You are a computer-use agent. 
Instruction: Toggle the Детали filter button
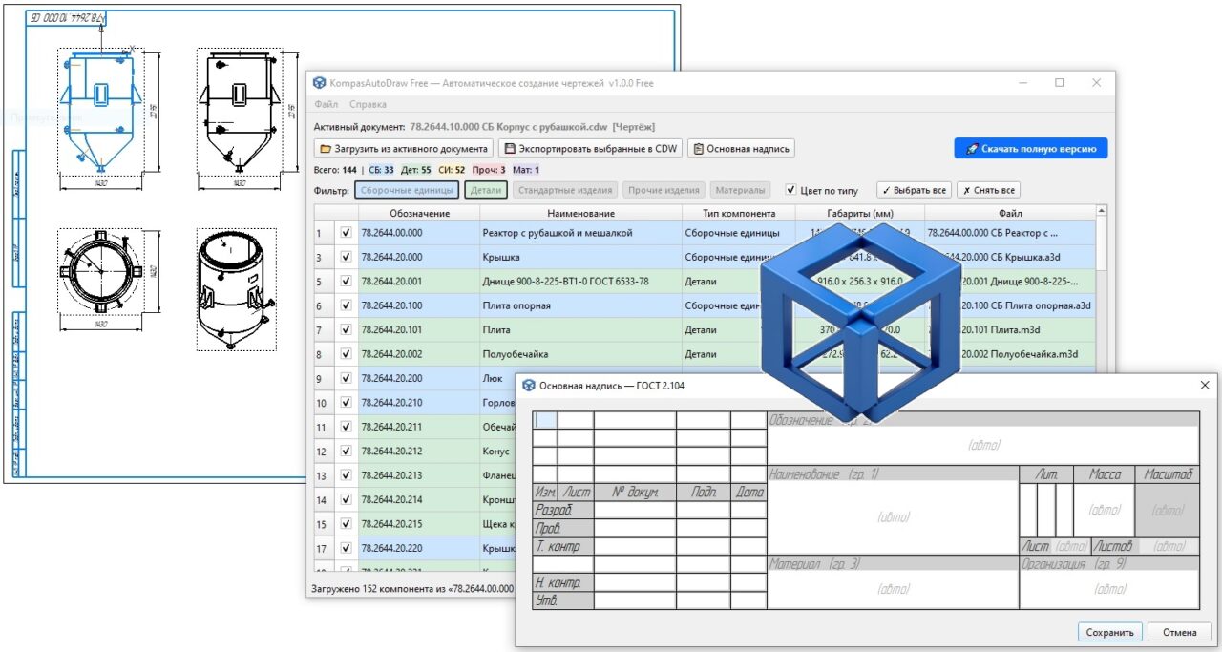(x=486, y=190)
